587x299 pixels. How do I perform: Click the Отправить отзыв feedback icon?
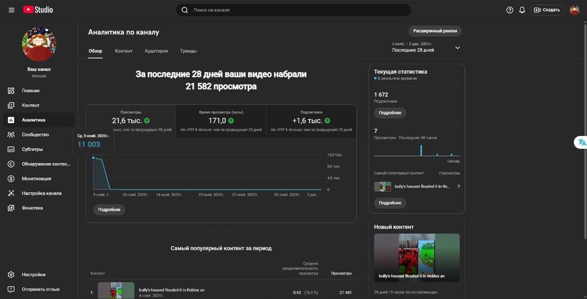(x=11, y=289)
